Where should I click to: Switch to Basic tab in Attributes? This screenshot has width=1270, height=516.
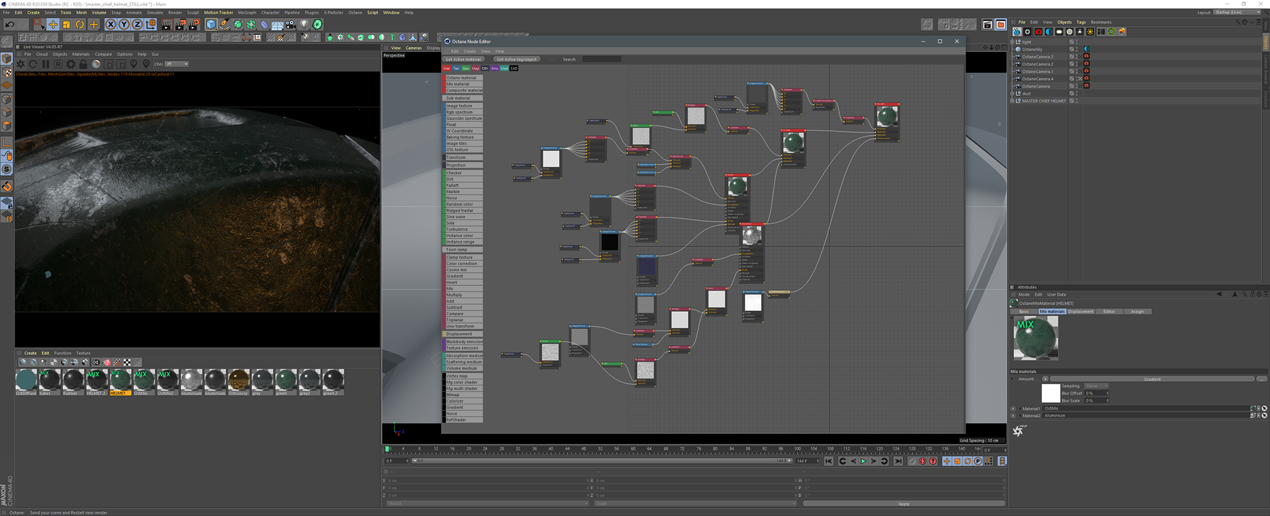click(1024, 311)
